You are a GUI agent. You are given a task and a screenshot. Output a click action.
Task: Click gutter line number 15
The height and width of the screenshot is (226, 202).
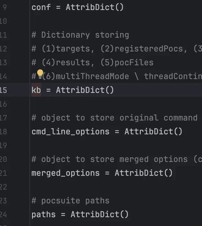coord(3,90)
